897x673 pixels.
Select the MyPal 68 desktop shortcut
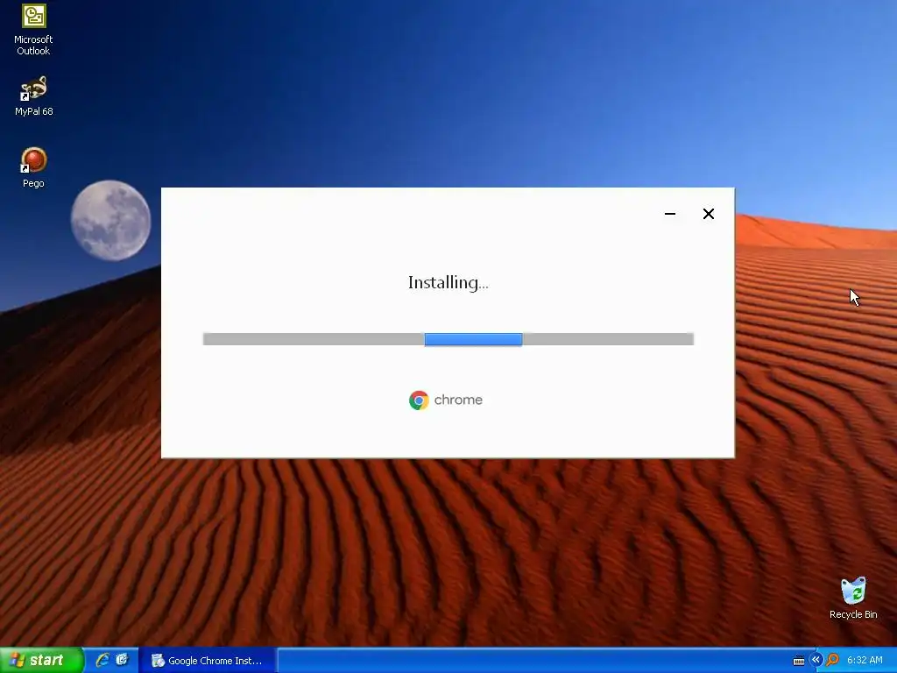[33, 96]
